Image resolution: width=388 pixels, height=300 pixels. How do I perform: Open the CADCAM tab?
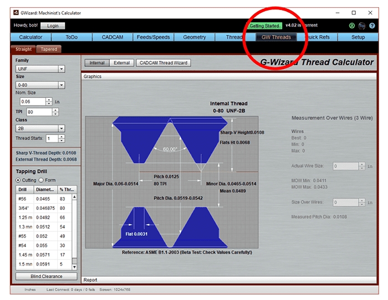click(x=113, y=37)
